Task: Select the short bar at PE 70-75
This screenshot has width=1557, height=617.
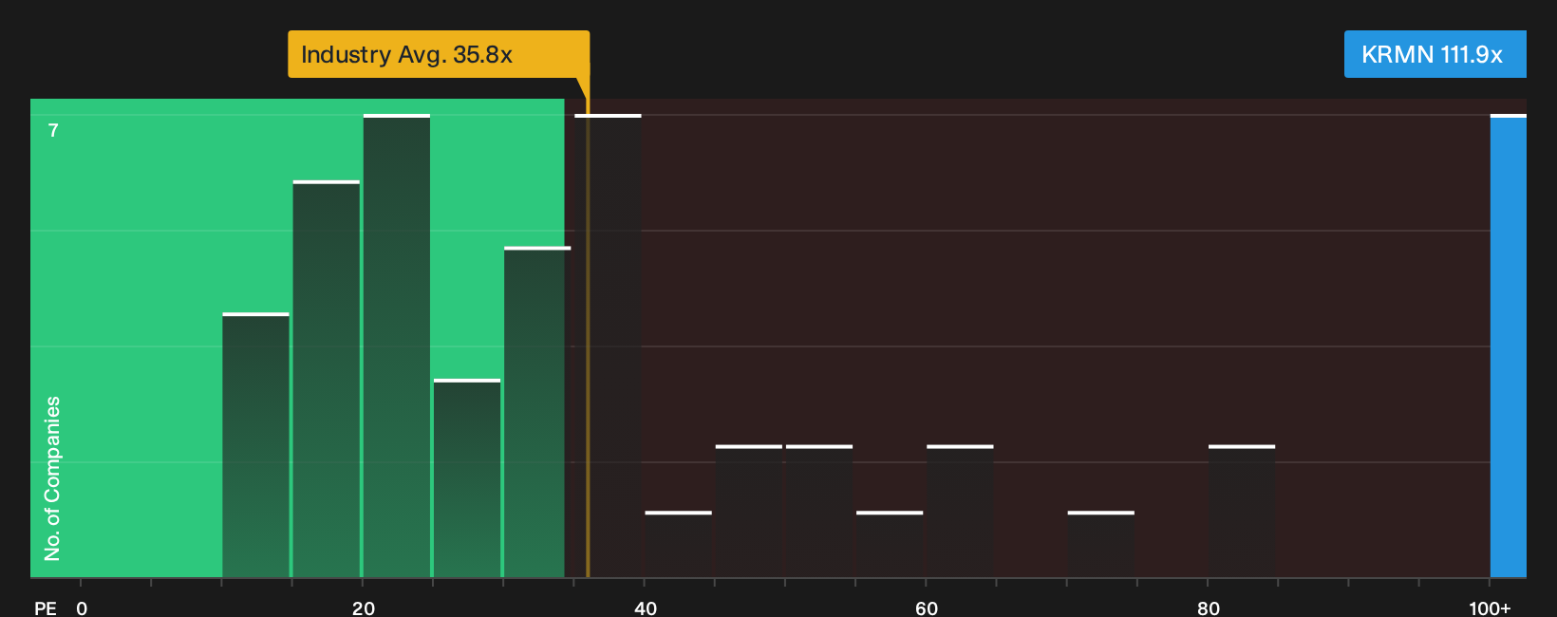Action: (x=1100, y=544)
